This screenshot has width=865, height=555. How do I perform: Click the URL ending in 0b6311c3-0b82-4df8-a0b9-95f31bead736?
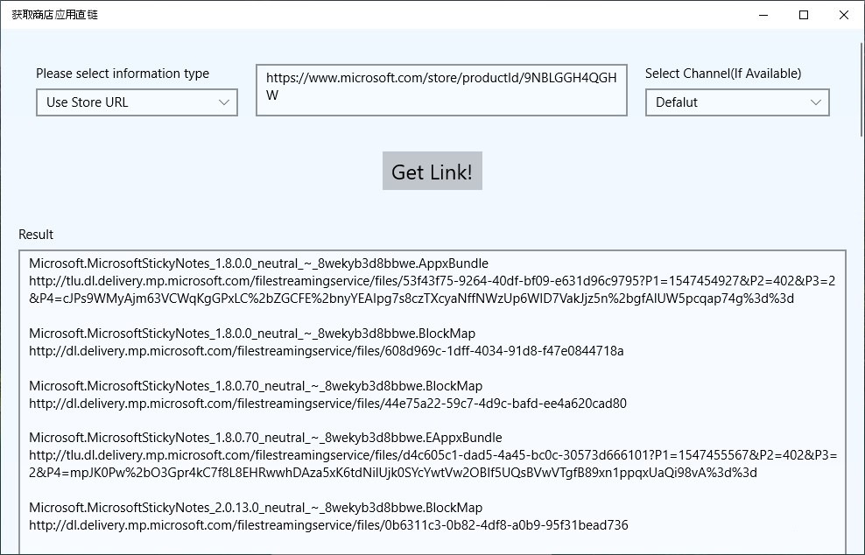click(328, 525)
